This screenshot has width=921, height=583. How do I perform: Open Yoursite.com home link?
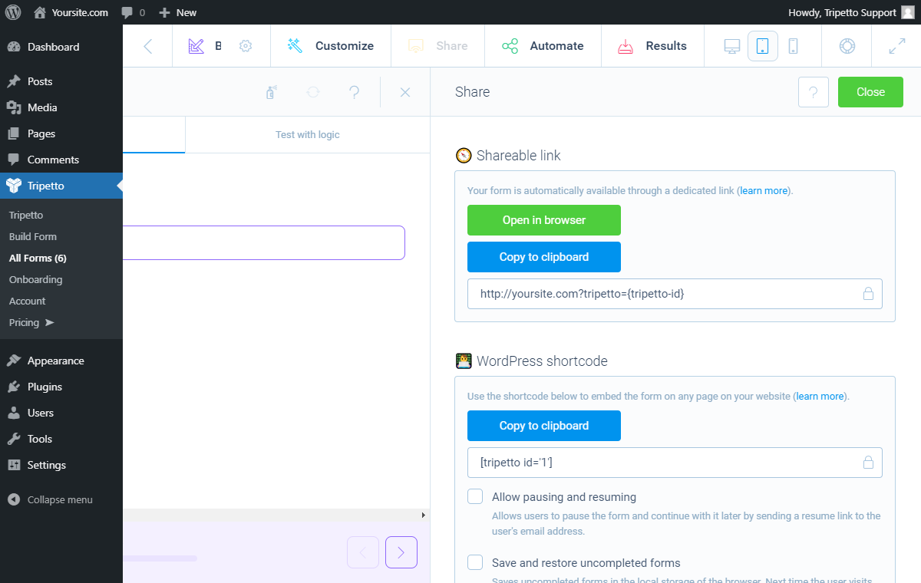pyautogui.click(x=71, y=12)
